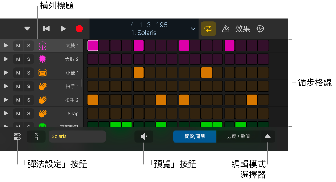Turn off step 11 in 小鼓 1 row
Image resolution: width=336 pixels, height=182 pixels.
206,73
